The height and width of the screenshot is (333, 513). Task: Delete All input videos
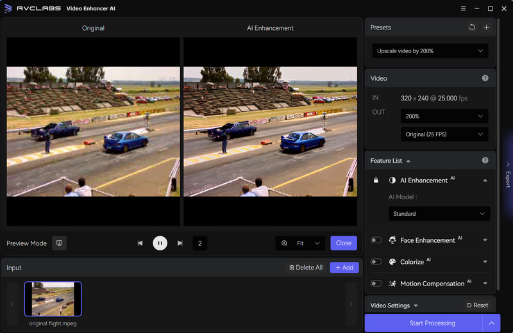pyautogui.click(x=306, y=268)
